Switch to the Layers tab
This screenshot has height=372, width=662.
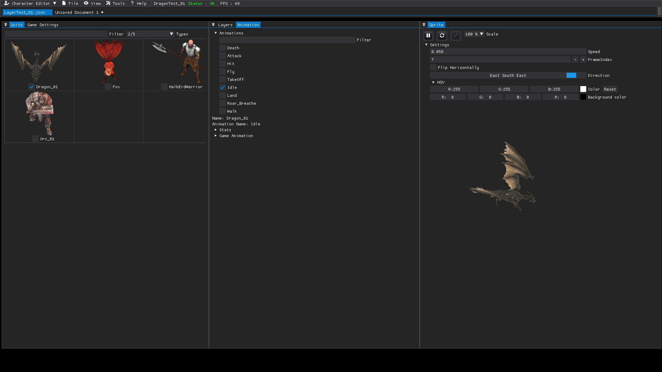click(225, 24)
